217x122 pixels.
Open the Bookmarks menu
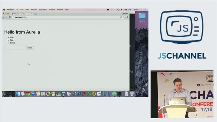point(43,10)
